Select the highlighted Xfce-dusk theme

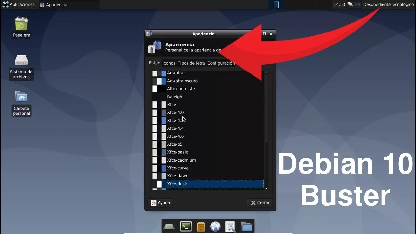(x=208, y=184)
